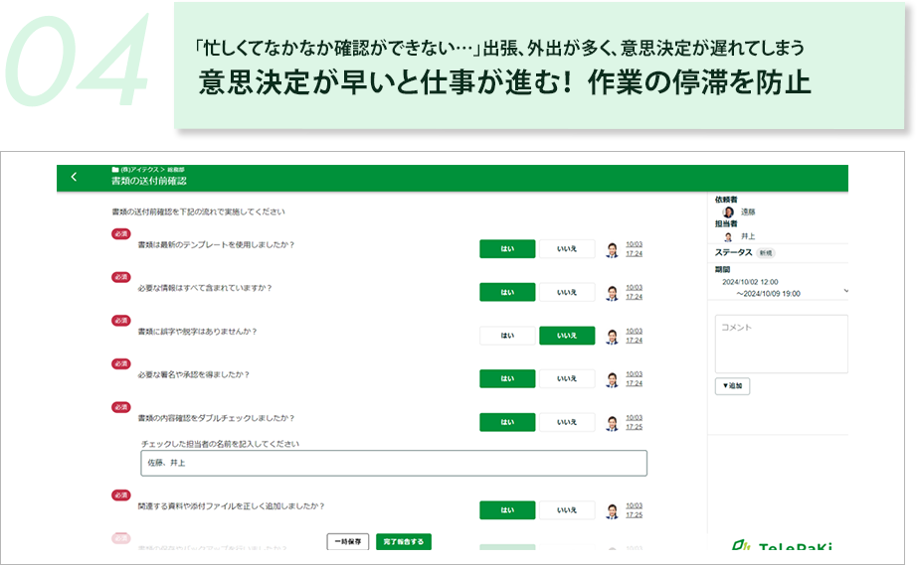917x565 pixels.
Task: Answer はい for the 添付ファイル question
Action: click(x=507, y=510)
